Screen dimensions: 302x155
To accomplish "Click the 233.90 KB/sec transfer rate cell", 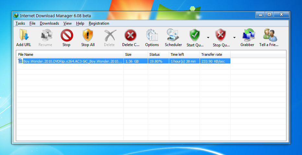I will (x=215, y=61).
